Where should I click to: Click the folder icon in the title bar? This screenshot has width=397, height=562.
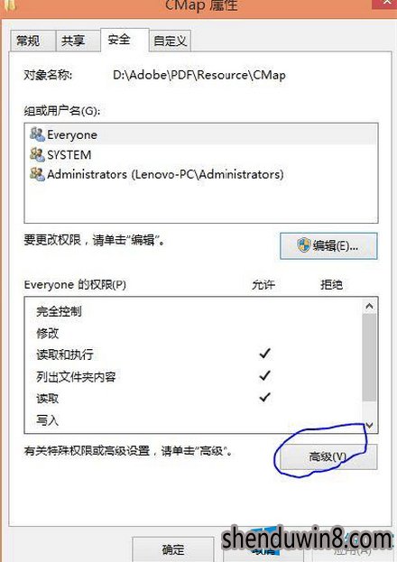click(7, 5)
